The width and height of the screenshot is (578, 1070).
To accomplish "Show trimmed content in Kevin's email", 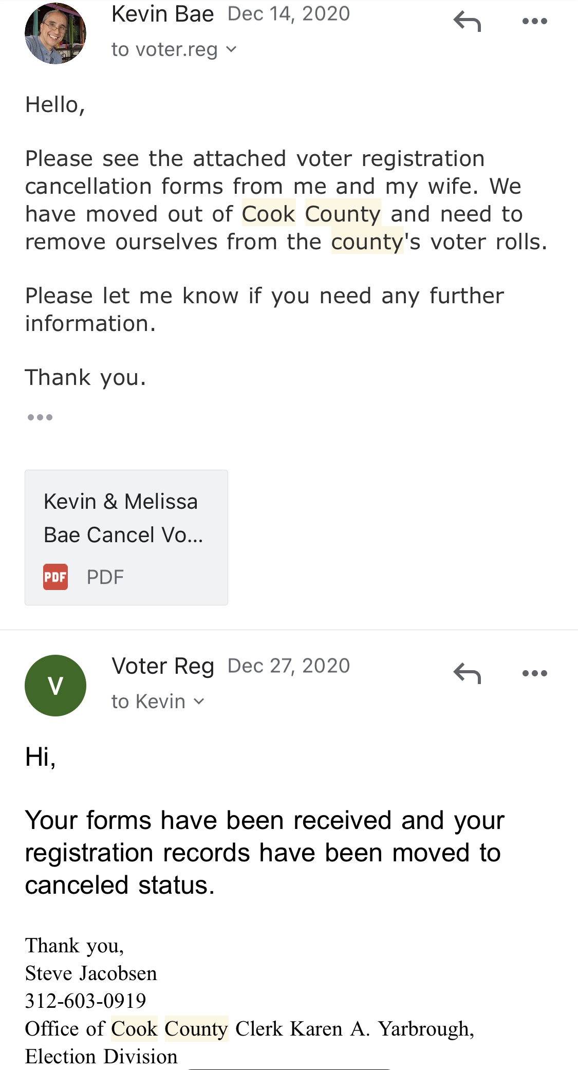I will point(40,417).
